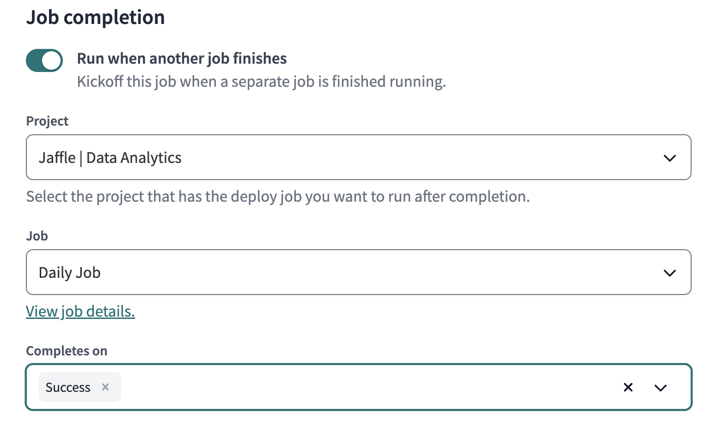Screen dimensions: 723x432
Task: Expand the Job dropdown chevron arrow
Action: coord(669,273)
